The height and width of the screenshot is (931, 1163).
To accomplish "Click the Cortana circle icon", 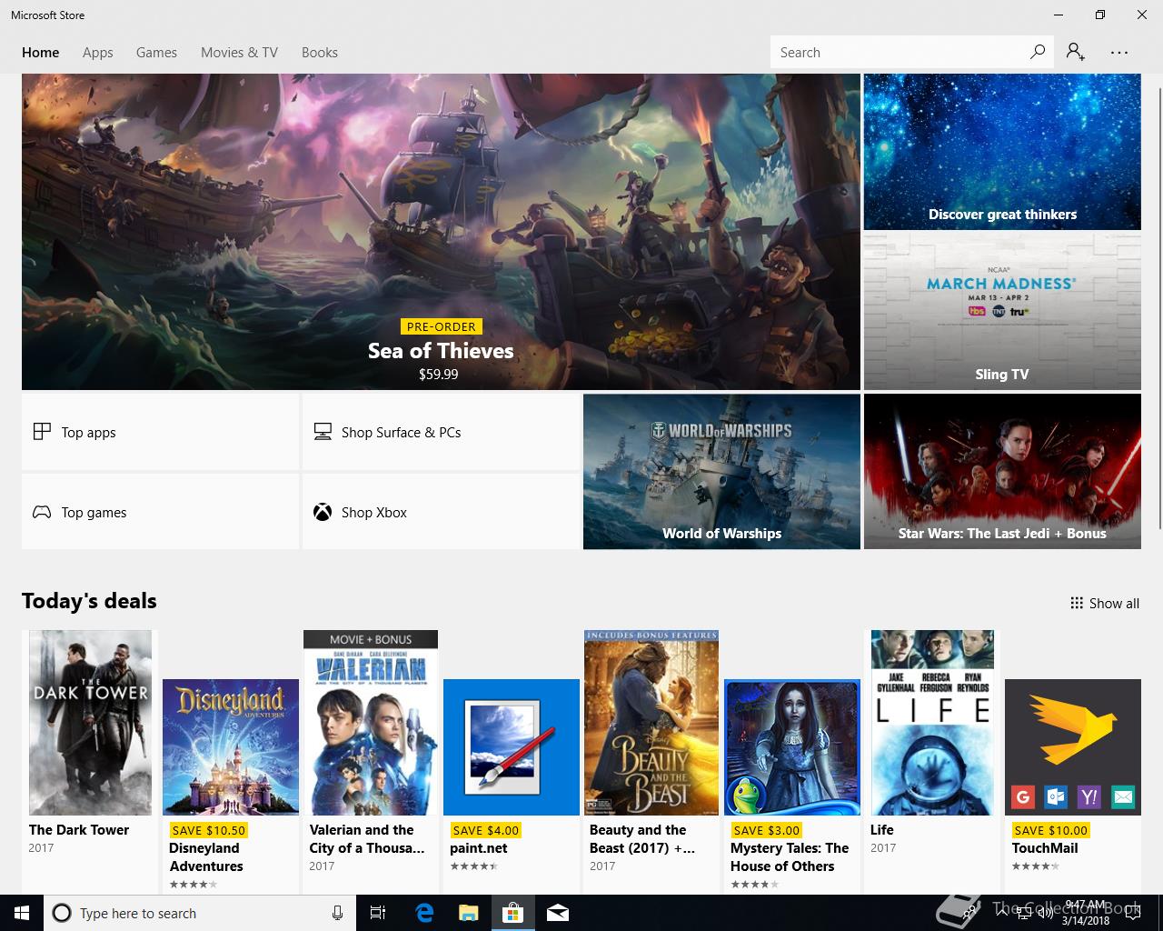I will [62, 913].
